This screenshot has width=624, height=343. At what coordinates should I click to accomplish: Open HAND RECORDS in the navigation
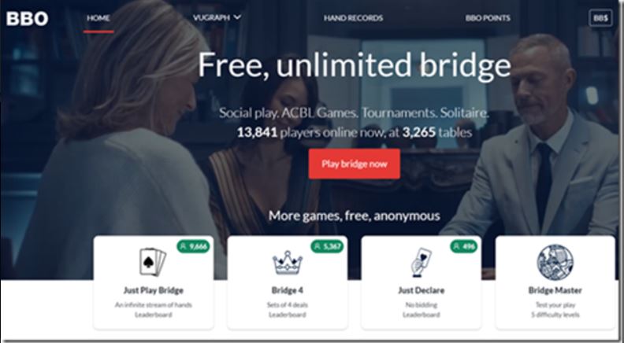click(354, 18)
